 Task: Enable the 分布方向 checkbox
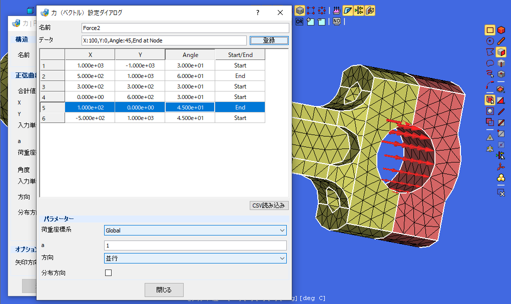pyautogui.click(x=108, y=273)
